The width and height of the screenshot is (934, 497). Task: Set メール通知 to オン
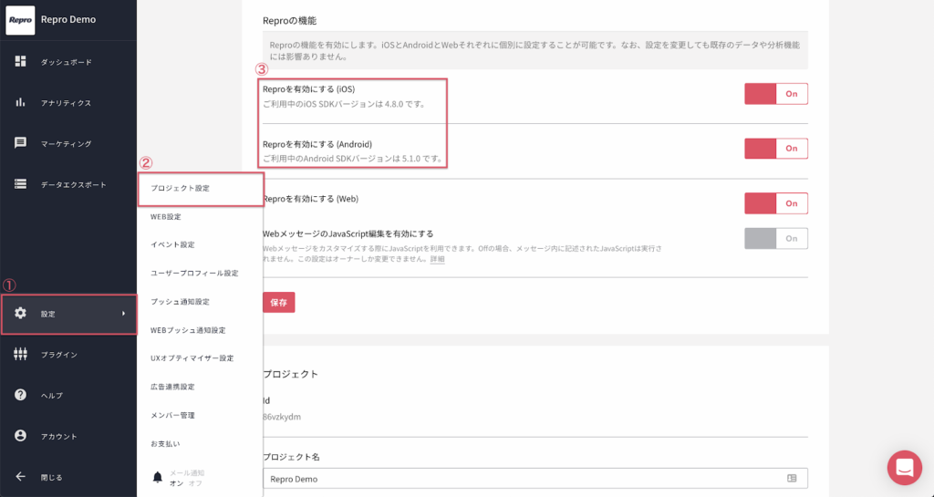point(176,483)
